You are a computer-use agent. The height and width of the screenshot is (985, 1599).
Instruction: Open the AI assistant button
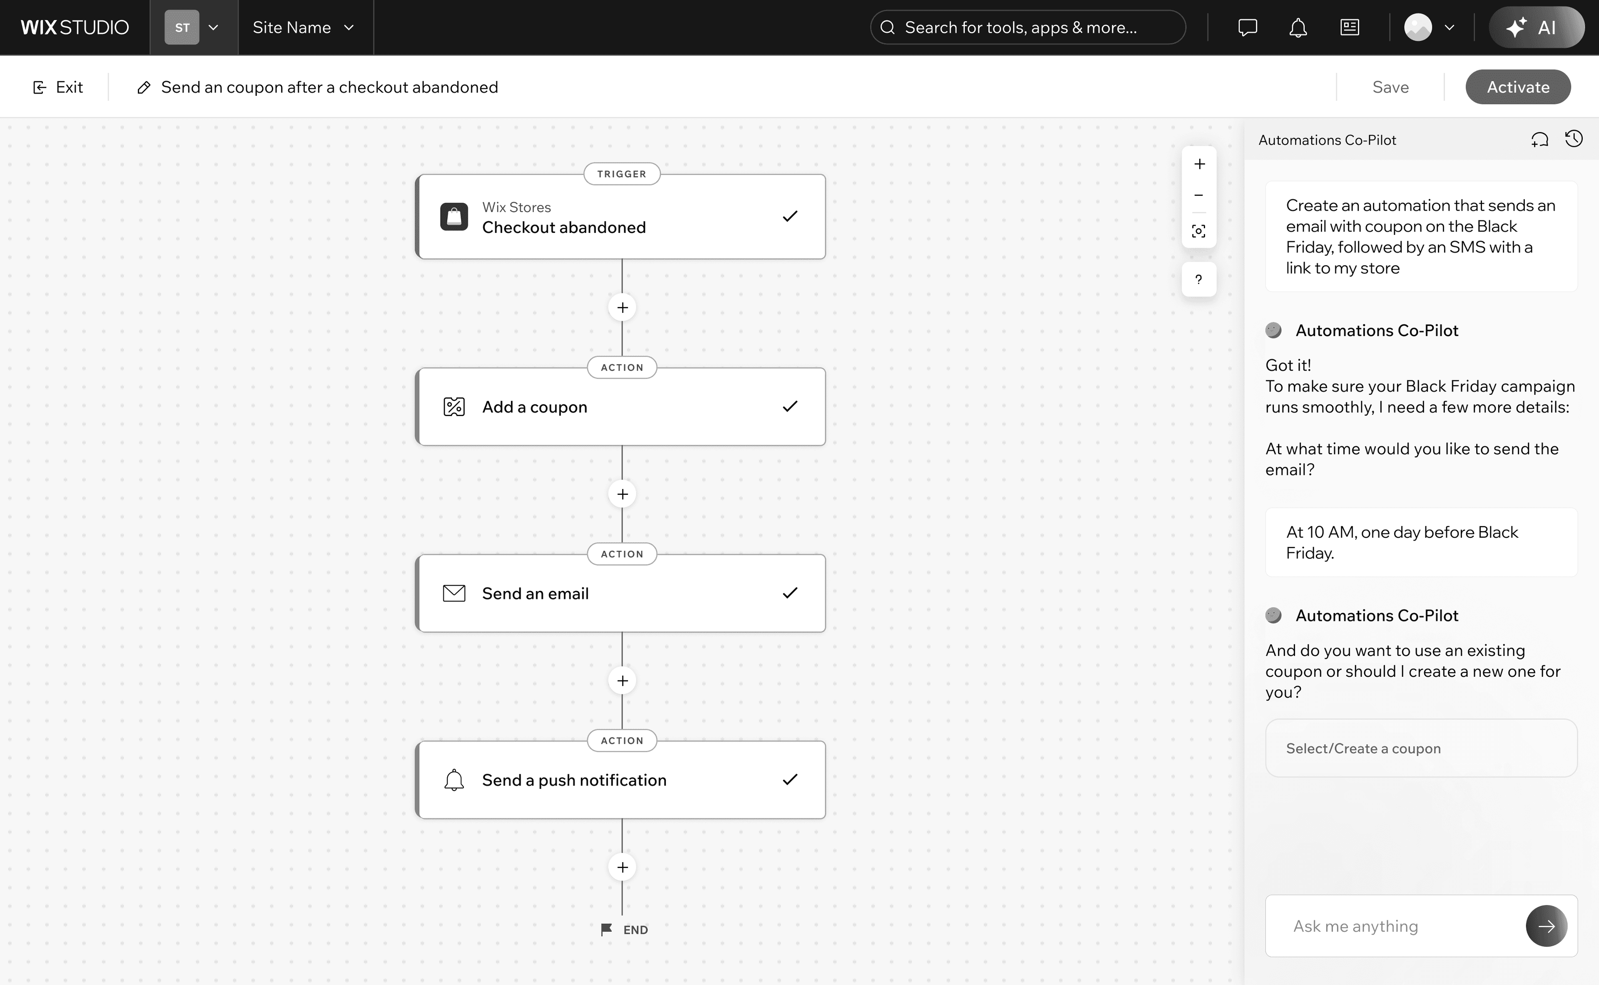[1537, 27]
